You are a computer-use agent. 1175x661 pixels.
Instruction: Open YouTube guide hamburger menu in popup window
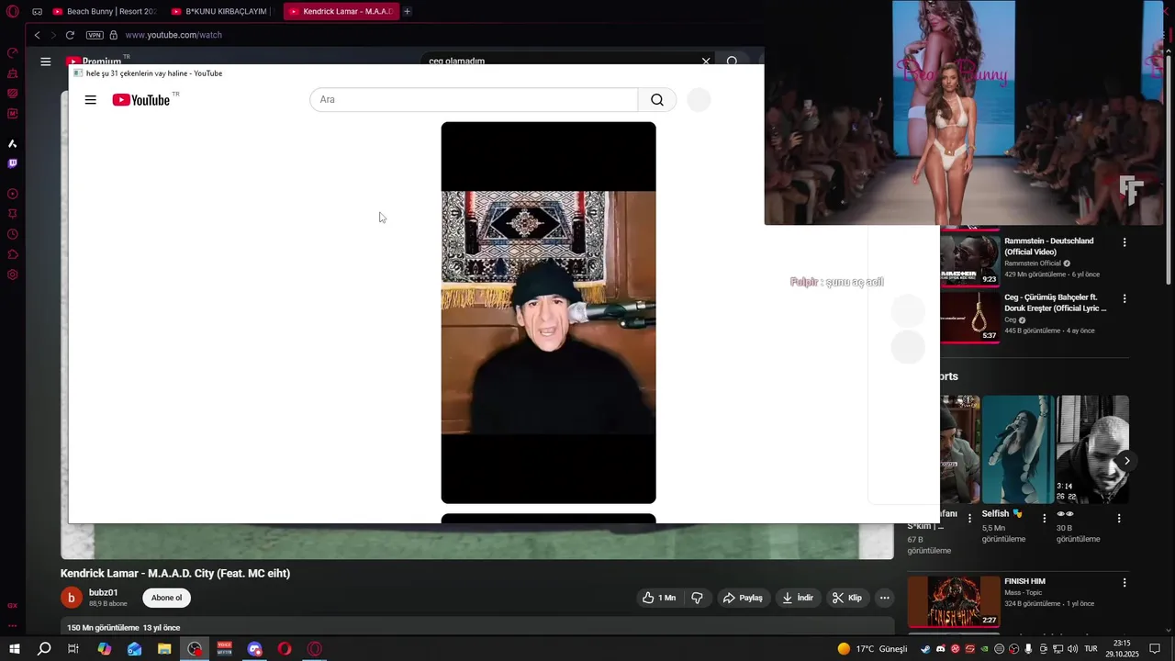click(90, 100)
